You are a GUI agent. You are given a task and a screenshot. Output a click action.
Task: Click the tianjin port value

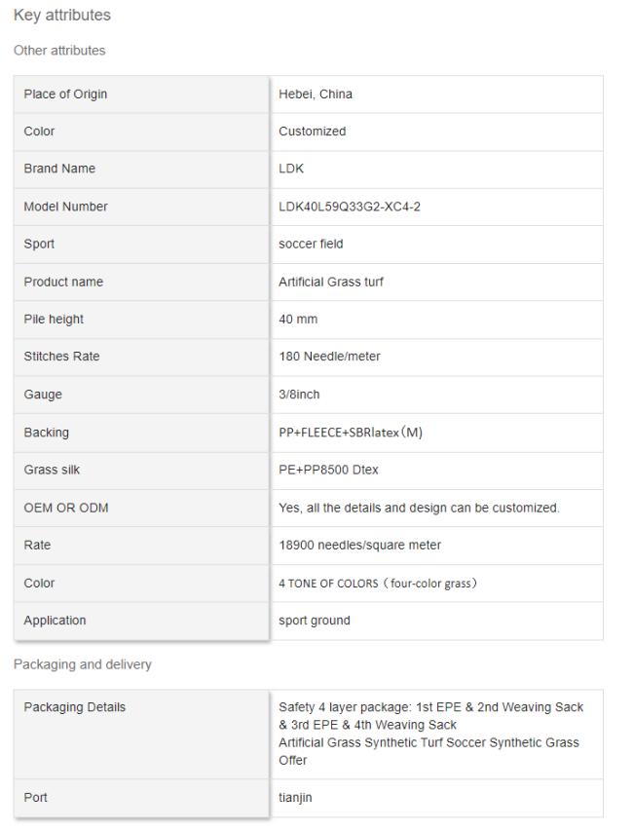click(295, 798)
